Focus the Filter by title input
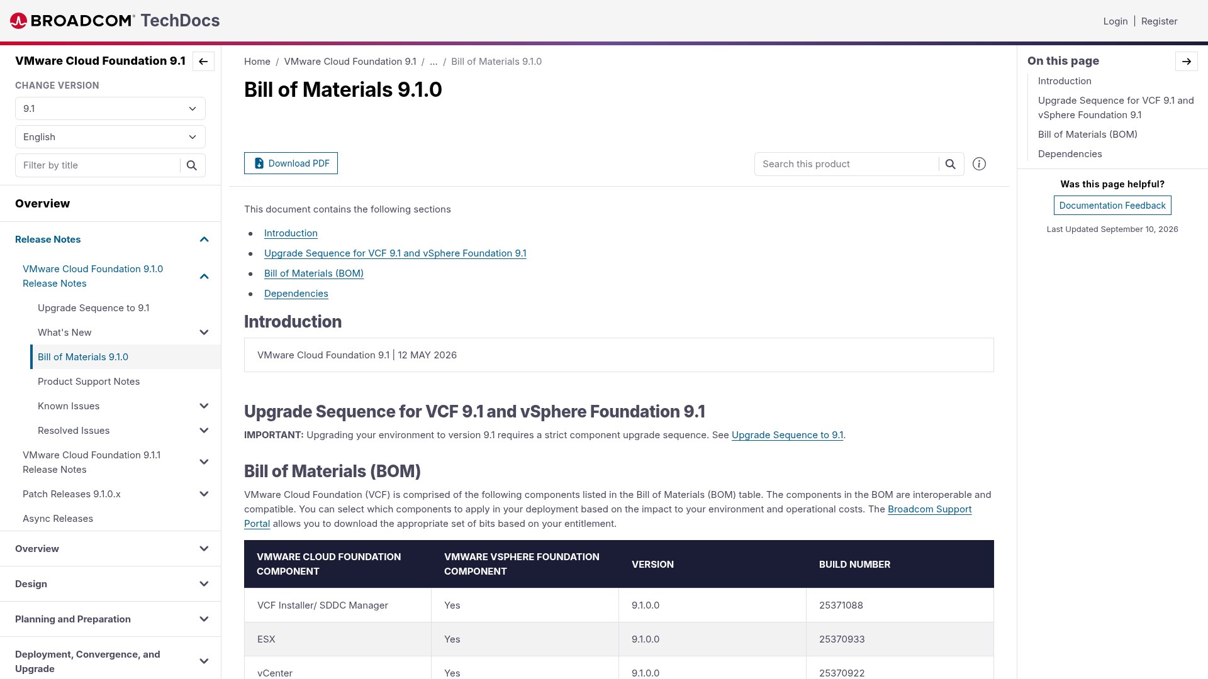 coord(98,165)
